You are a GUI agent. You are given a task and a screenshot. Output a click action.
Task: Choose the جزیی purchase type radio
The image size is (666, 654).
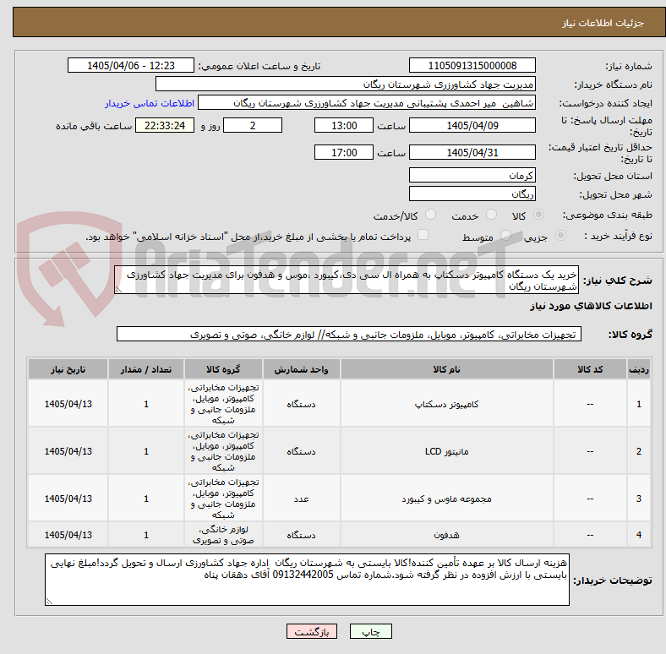560,235
